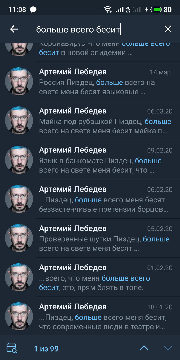Tap the '1 из 99' results counter
Image resolution: width=180 pixels, height=360 pixels.
[x=46, y=349]
